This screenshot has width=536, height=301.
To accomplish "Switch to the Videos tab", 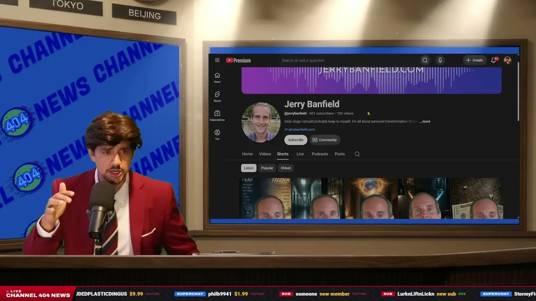I will click(265, 154).
